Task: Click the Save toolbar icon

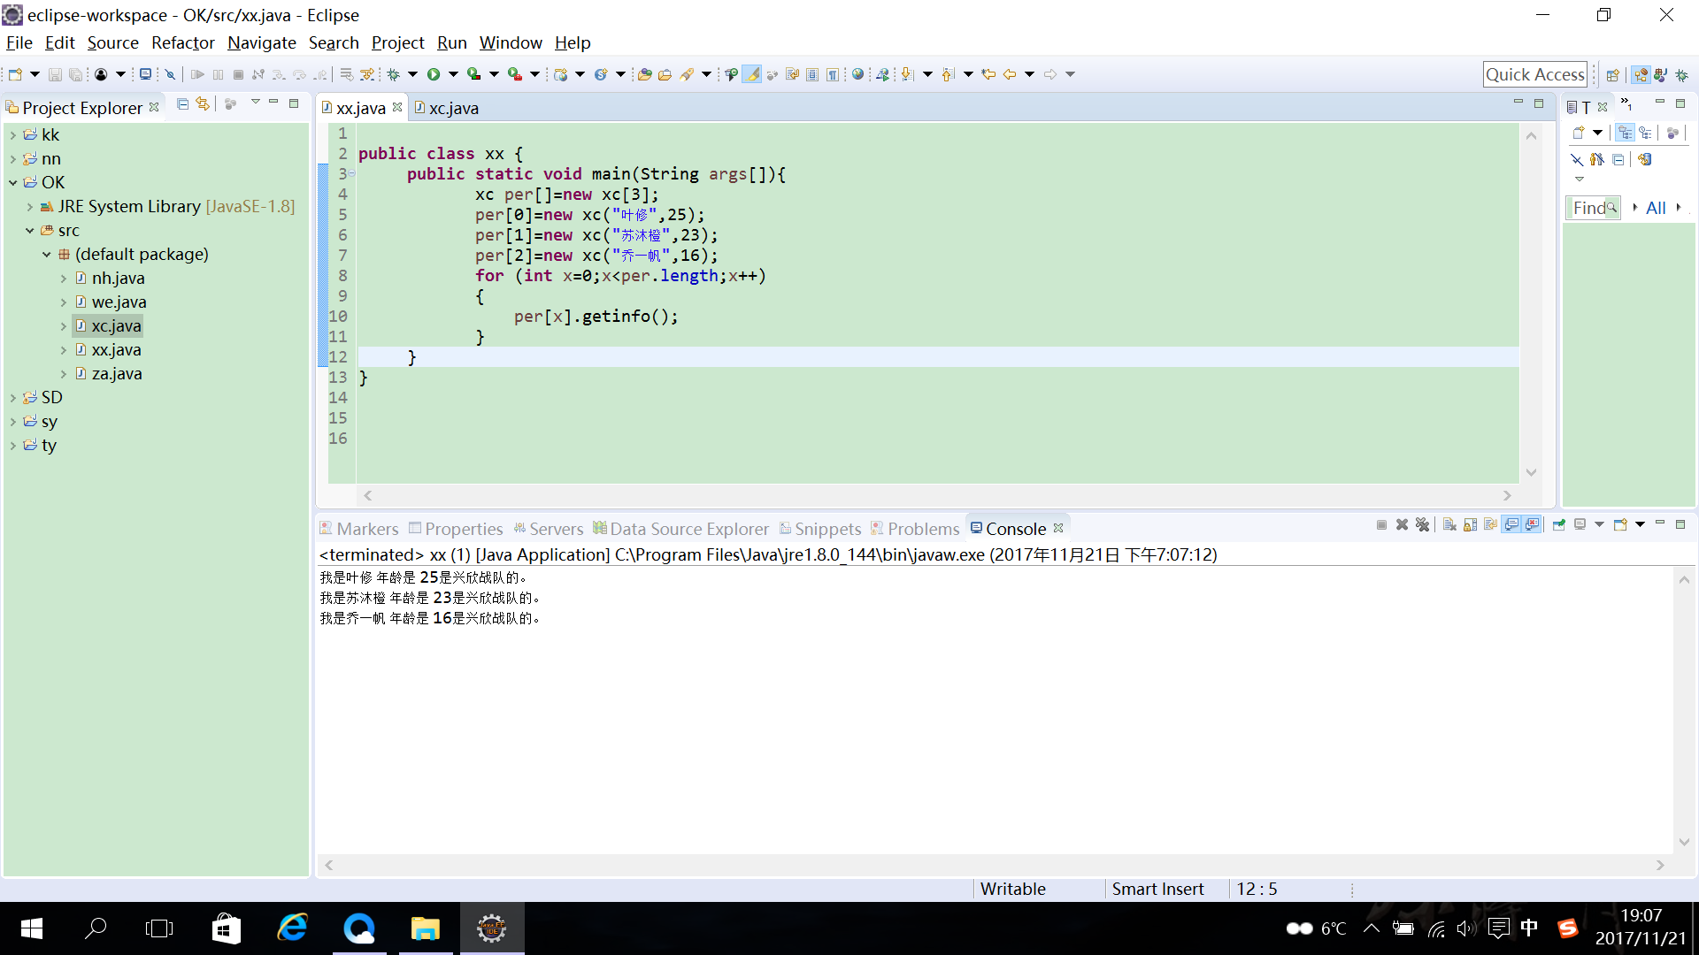Action: click(x=55, y=74)
